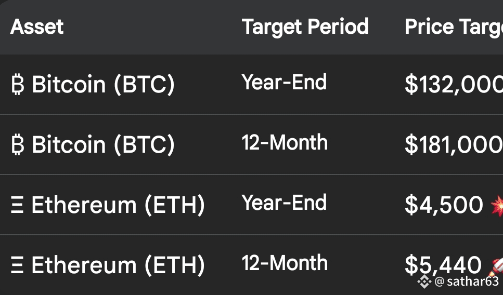Click the Binance logo watermark
Image resolution: width=503 pixels, height=295 pixels.
click(x=425, y=281)
